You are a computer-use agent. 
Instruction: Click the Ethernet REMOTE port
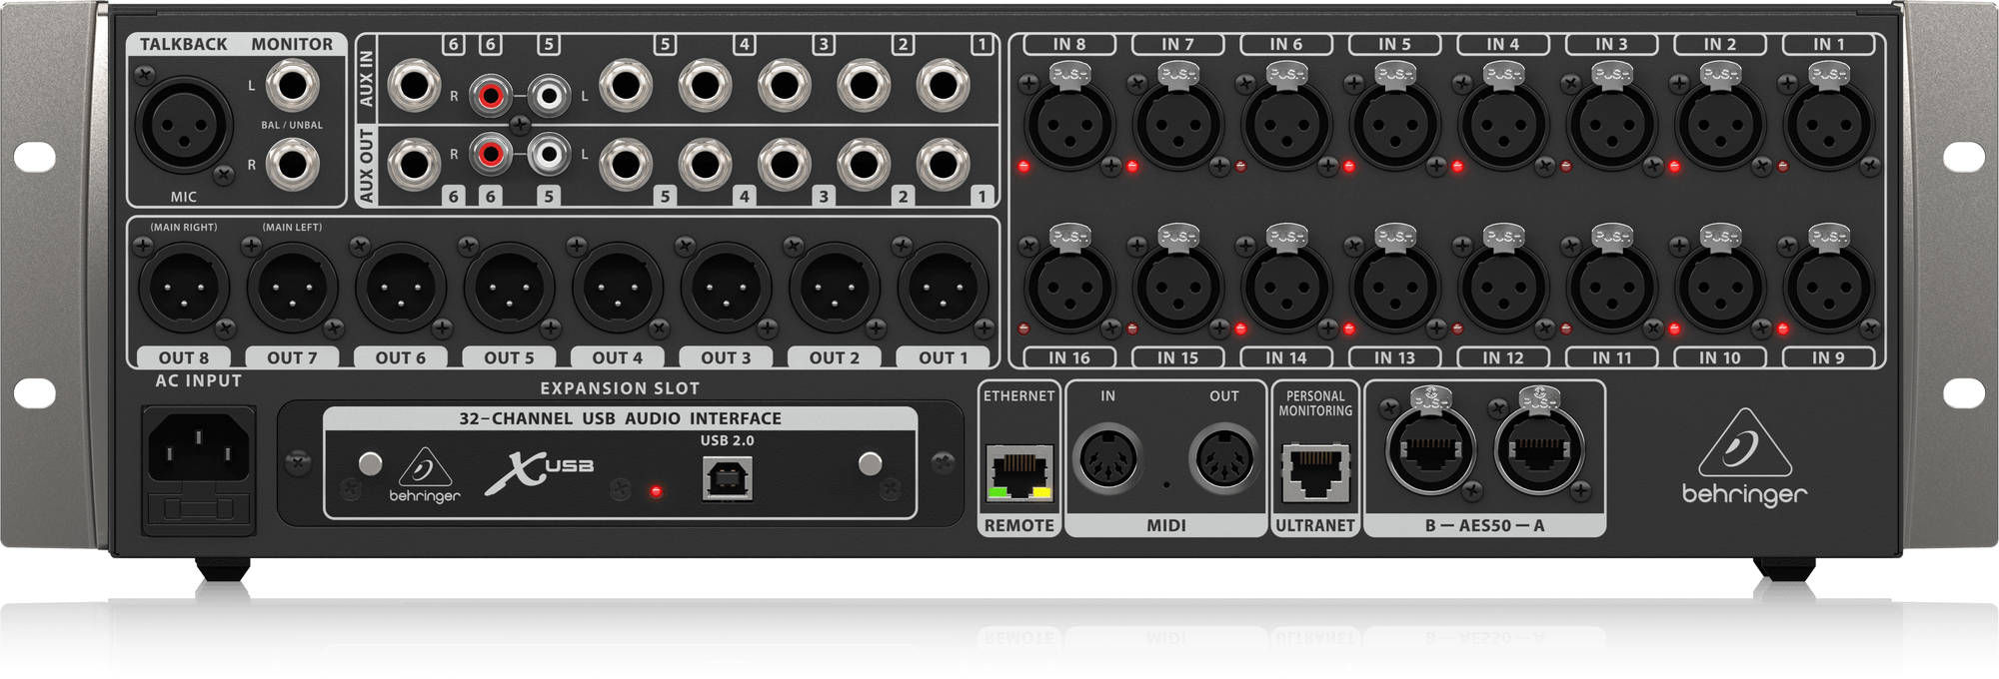pos(1018,471)
